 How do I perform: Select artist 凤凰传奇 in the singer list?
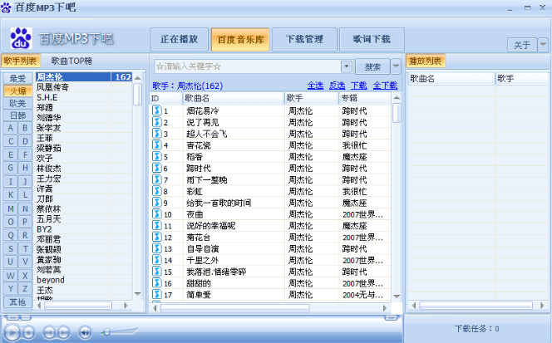click(x=53, y=87)
